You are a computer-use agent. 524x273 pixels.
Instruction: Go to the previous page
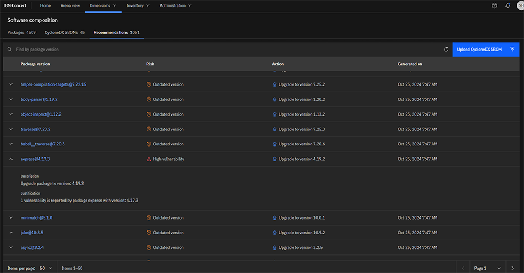463,268
